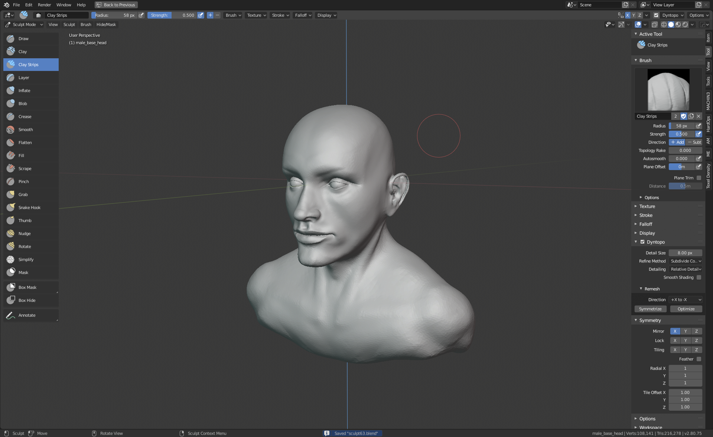The image size is (713, 437).
Task: Toggle Smooth Shading in Dyntopo
Action: pos(699,277)
